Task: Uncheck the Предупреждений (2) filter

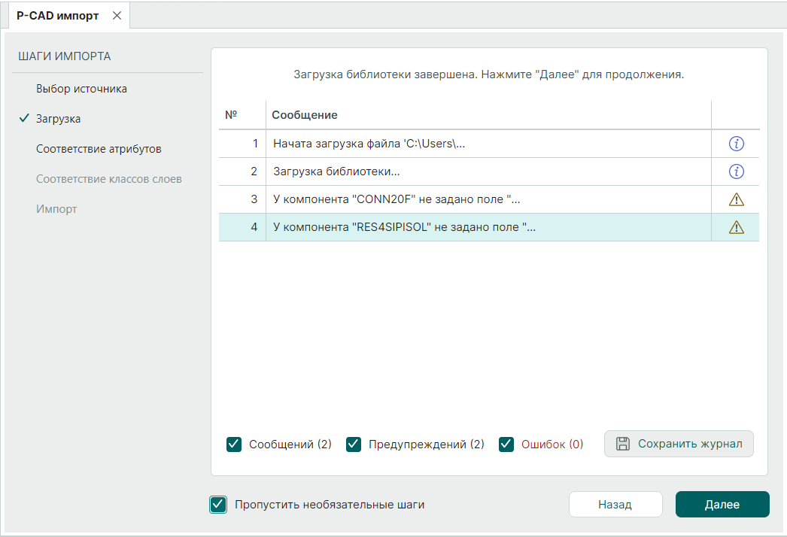Action: 354,444
